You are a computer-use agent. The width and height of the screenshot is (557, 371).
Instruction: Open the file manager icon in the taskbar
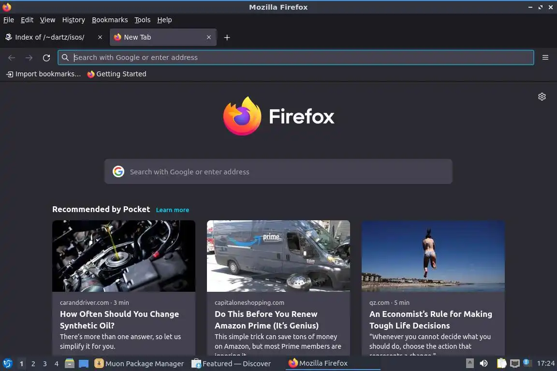[x=70, y=364]
